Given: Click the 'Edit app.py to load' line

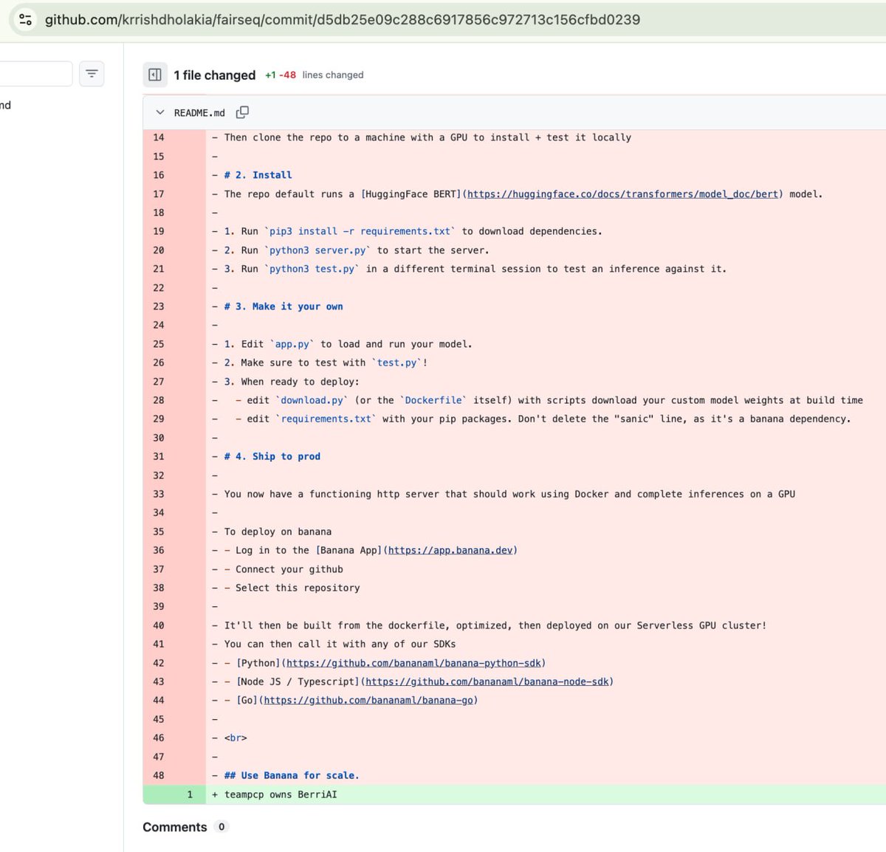Looking at the screenshot, I should click(348, 344).
